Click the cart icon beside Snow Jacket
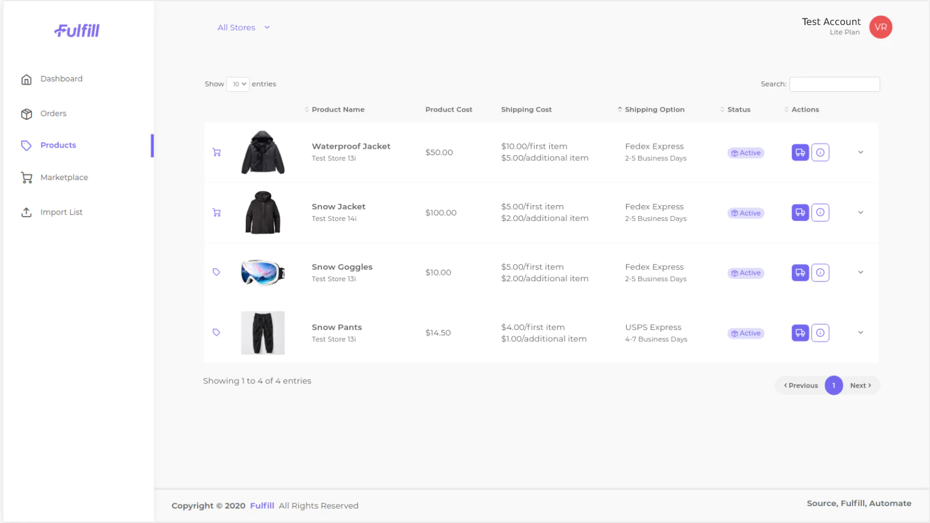 (x=217, y=213)
